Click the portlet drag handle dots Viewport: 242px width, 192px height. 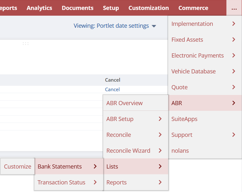pyautogui.click(x=25, y=44)
